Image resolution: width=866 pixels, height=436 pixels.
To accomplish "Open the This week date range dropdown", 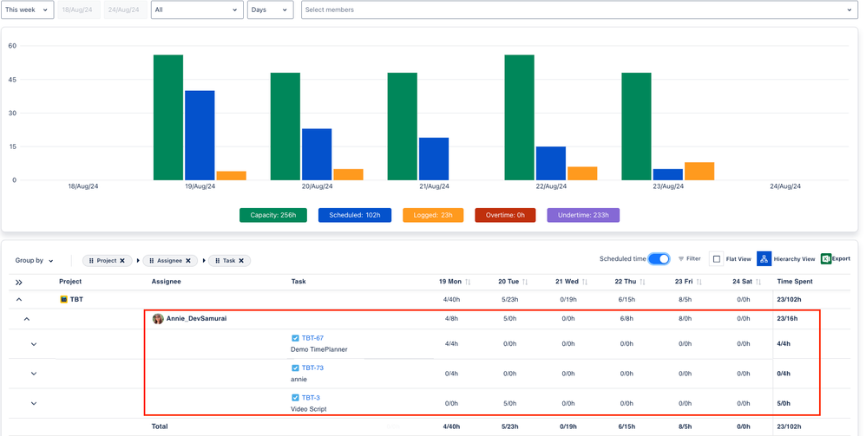I will coord(27,10).
